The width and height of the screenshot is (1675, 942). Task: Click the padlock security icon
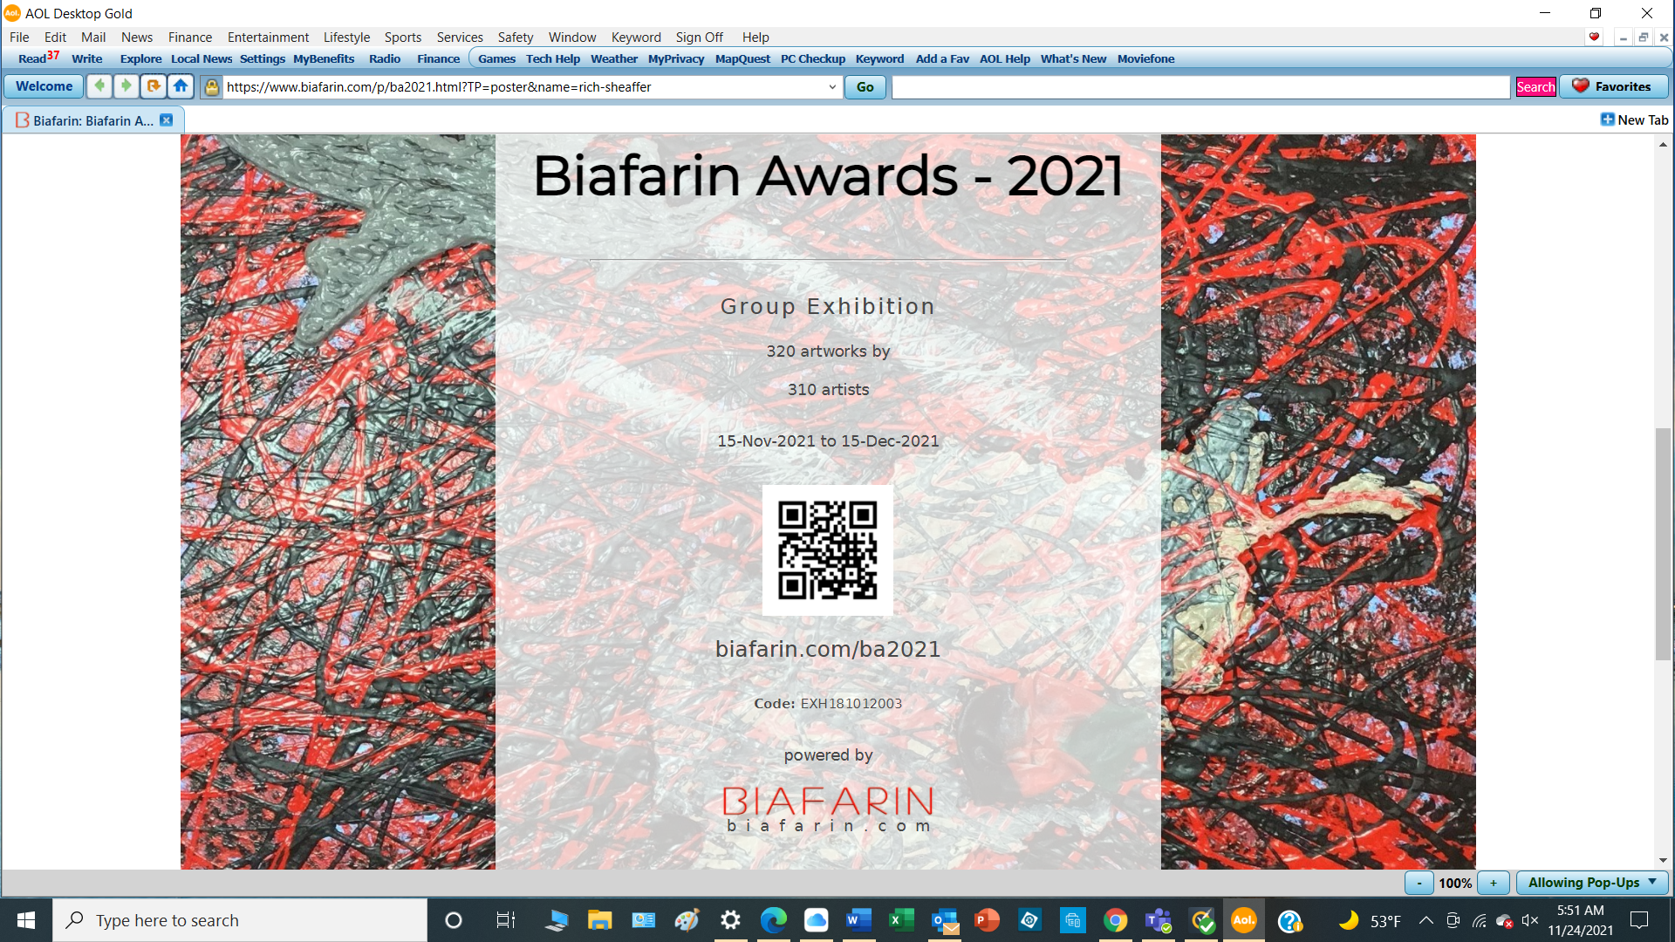pyautogui.click(x=211, y=86)
